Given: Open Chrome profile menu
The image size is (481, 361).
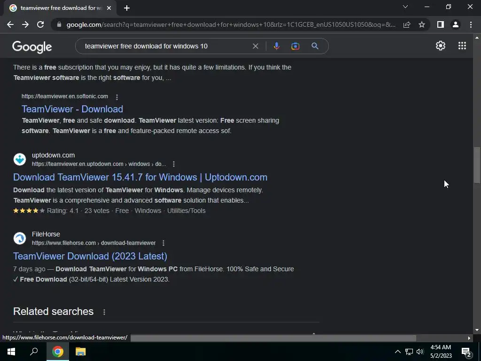Looking at the screenshot, I should pos(456,24).
